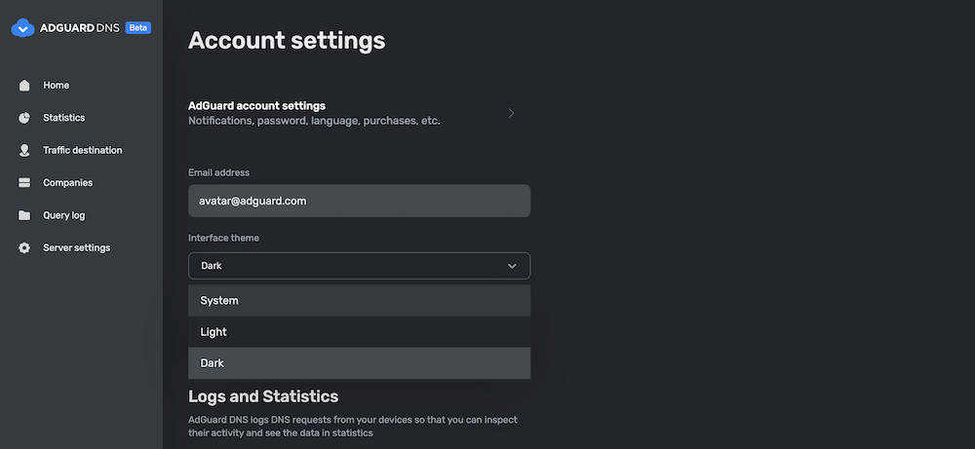Expand AdGuard account settings arrow chevron
The height and width of the screenshot is (449, 975).
tap(511, 113)
